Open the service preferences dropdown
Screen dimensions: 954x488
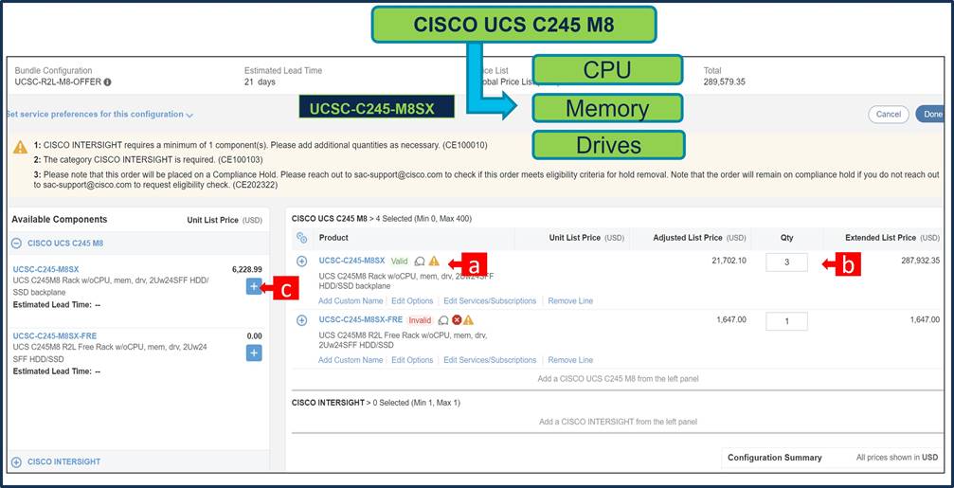[99, 115]
